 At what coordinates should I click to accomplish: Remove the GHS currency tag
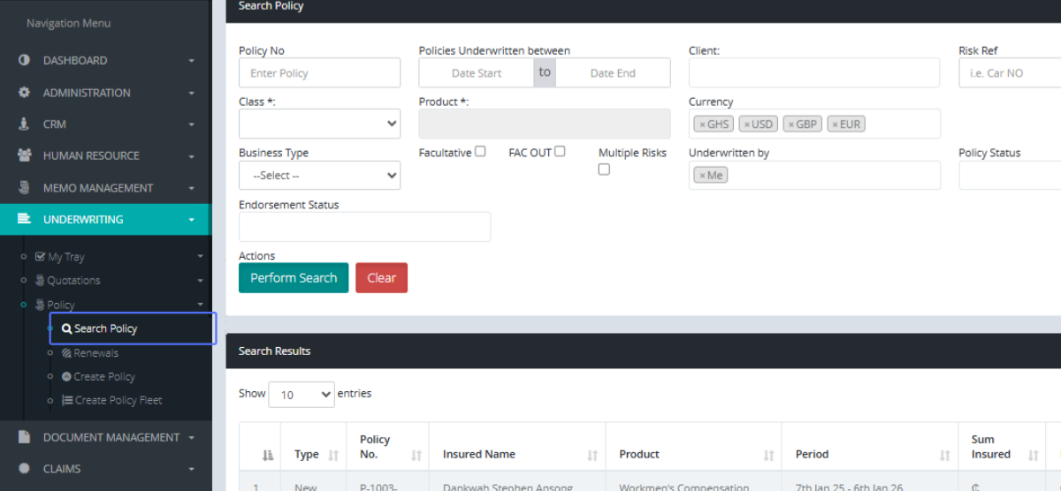coord(702,125)
